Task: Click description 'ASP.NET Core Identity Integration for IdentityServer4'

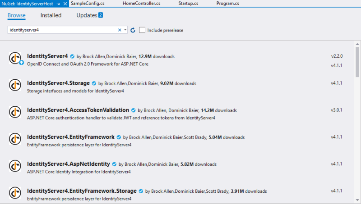Action: 79,172
